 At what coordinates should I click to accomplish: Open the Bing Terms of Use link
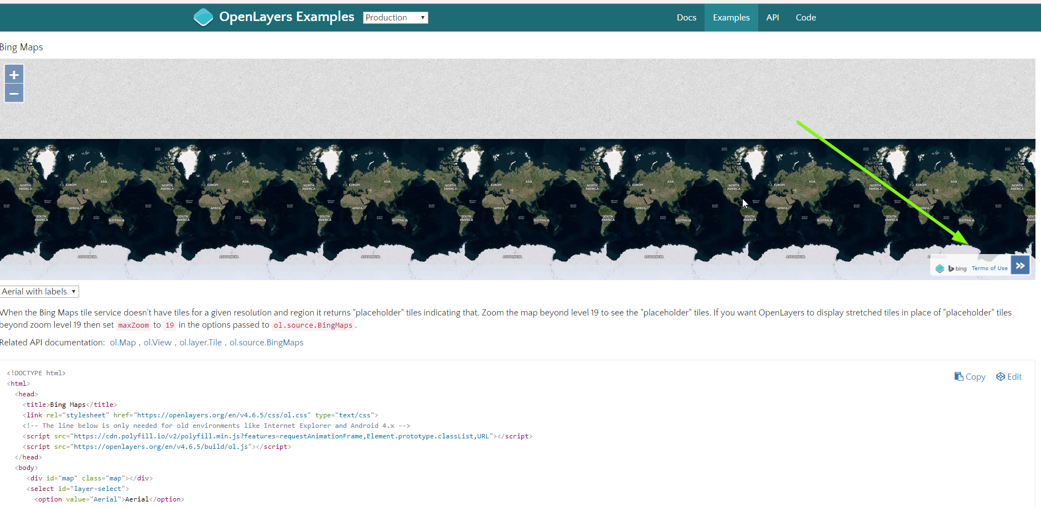990,268
